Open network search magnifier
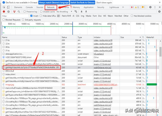 (x=19, y=12)
